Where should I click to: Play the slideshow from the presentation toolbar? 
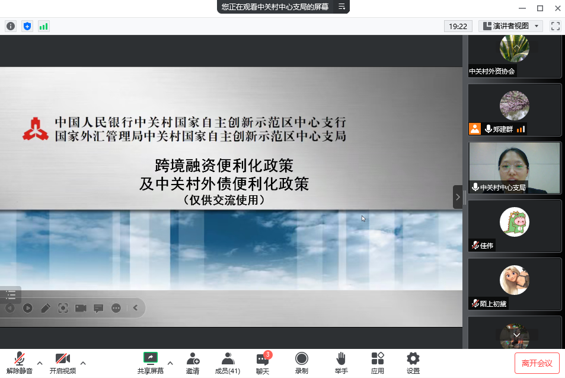pyautogui.click(x=27, y=308)
